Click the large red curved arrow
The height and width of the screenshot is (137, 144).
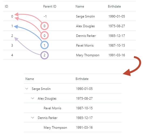pyautogui.click(x=132, y=66)
